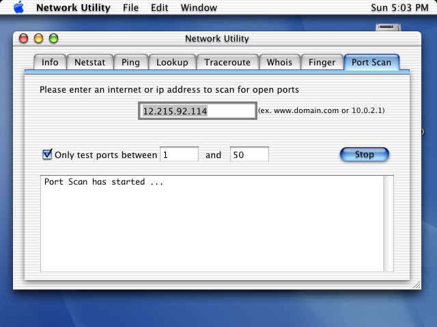Click the ending port field containing 50
Screen dimensions: 437x327
[249, 155]
